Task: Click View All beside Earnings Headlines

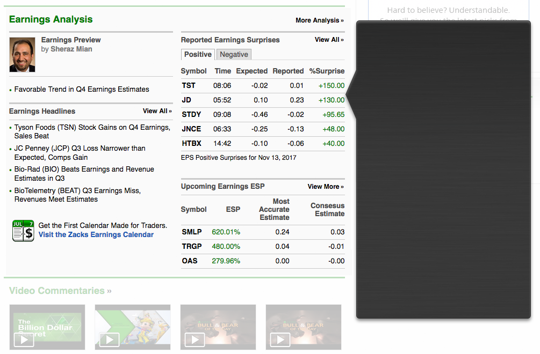Action: 157,111
